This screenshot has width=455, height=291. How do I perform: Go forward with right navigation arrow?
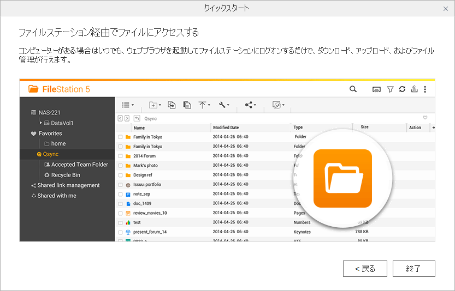(x=127, y=118)
